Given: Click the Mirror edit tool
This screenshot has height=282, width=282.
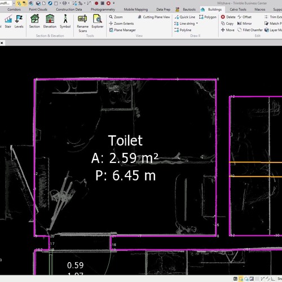Looking at the screenshot, I should coord(244,24).
